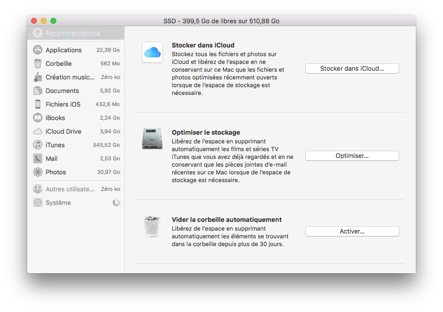443x312 pixels.
Task: Click the 30,97 Go size value
Action: tap(109, 172)
